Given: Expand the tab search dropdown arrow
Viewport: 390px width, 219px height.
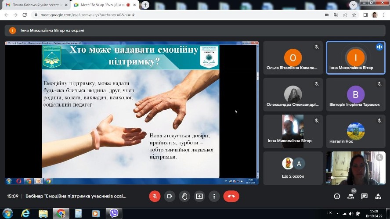Looking at the screenshot, I should [353, 5].
